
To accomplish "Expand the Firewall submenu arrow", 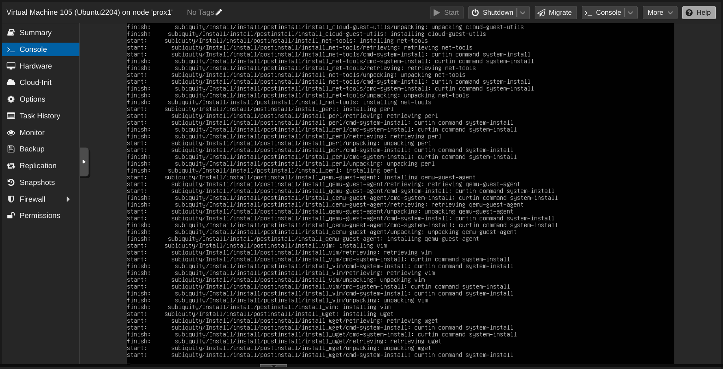I will coord(68,199).
